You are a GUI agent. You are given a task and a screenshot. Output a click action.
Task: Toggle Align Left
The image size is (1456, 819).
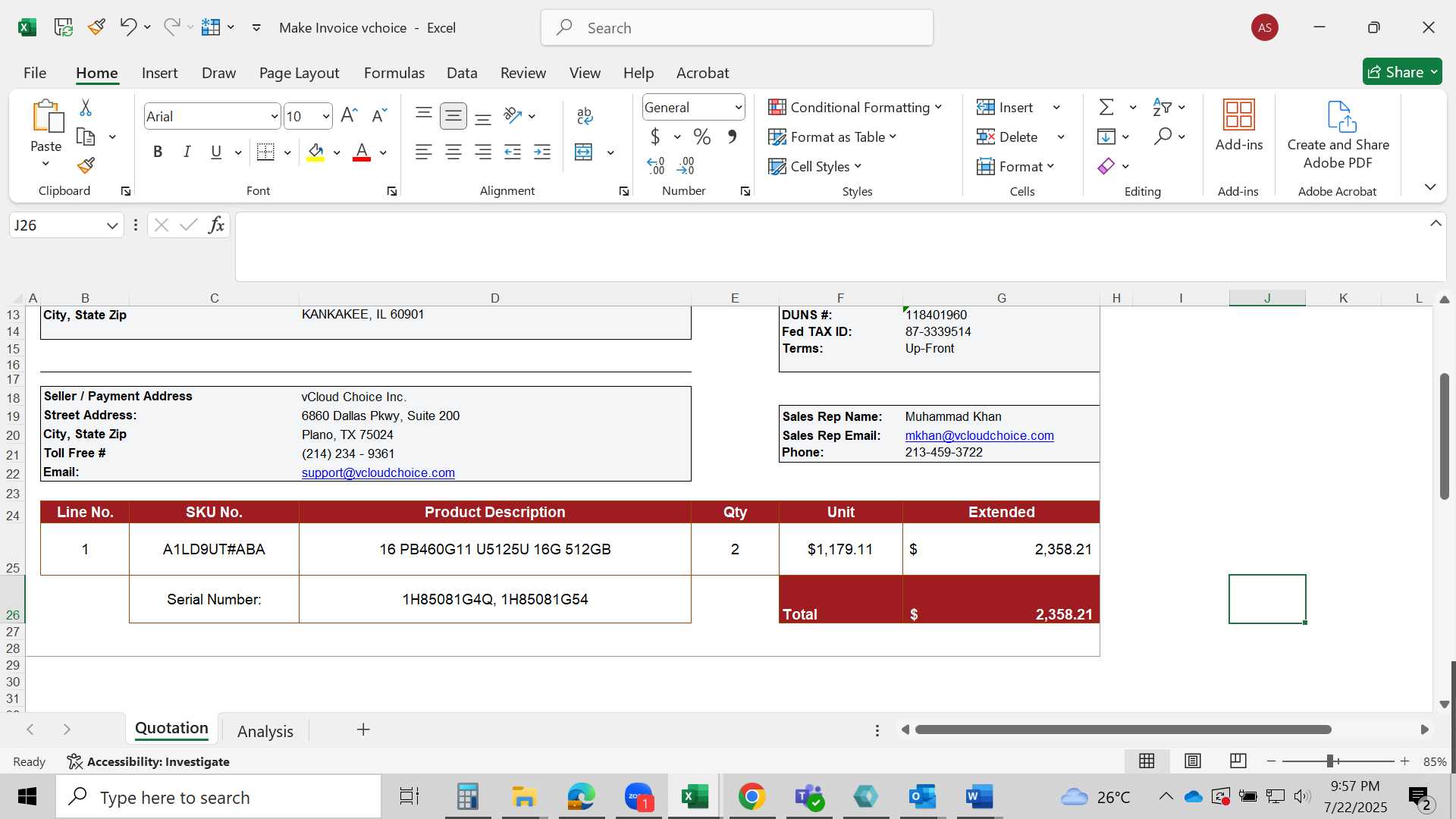click(x=424, y=152)
